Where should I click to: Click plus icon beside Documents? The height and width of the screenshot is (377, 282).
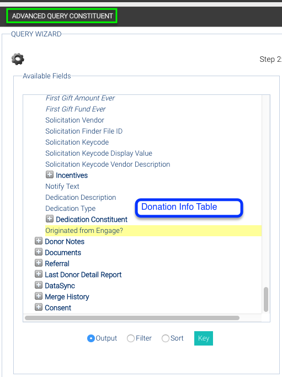[x=39, y=252]
